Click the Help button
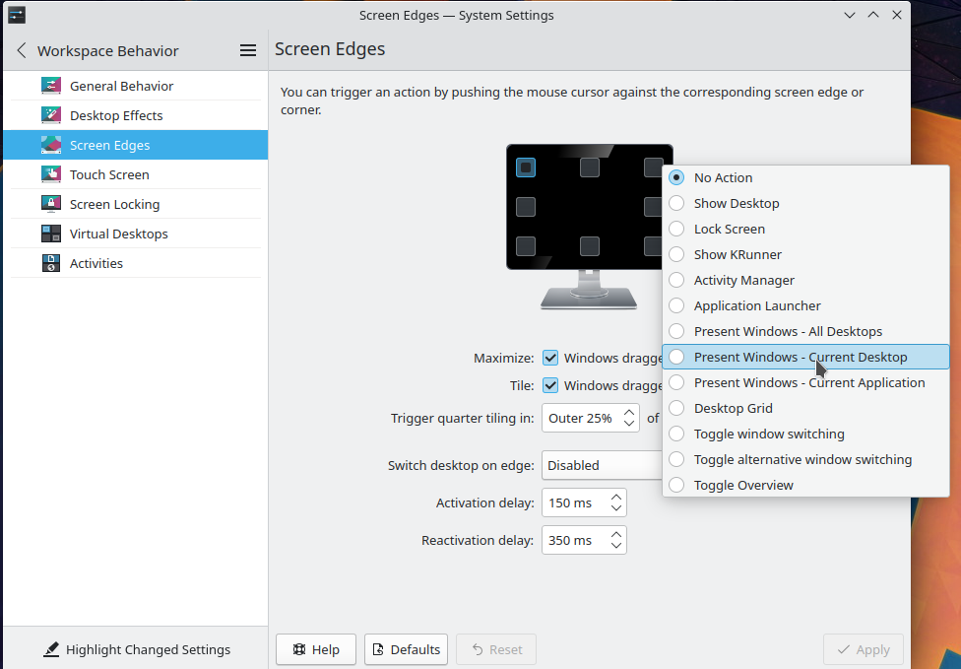The height and width of the screenshot is (669, 961). coord(315,649)
